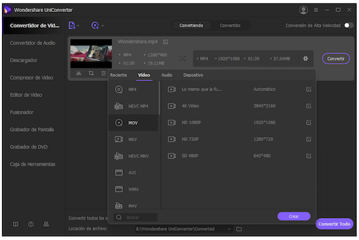Edit the HD 1080P preset

308,122
